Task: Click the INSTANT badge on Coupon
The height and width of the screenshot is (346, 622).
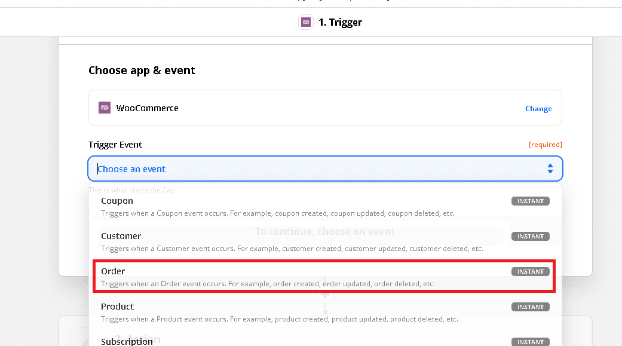Action: tap(530, 201)
